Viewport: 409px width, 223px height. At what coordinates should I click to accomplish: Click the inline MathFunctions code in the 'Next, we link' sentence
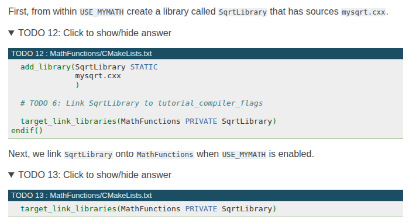point(165,154)
